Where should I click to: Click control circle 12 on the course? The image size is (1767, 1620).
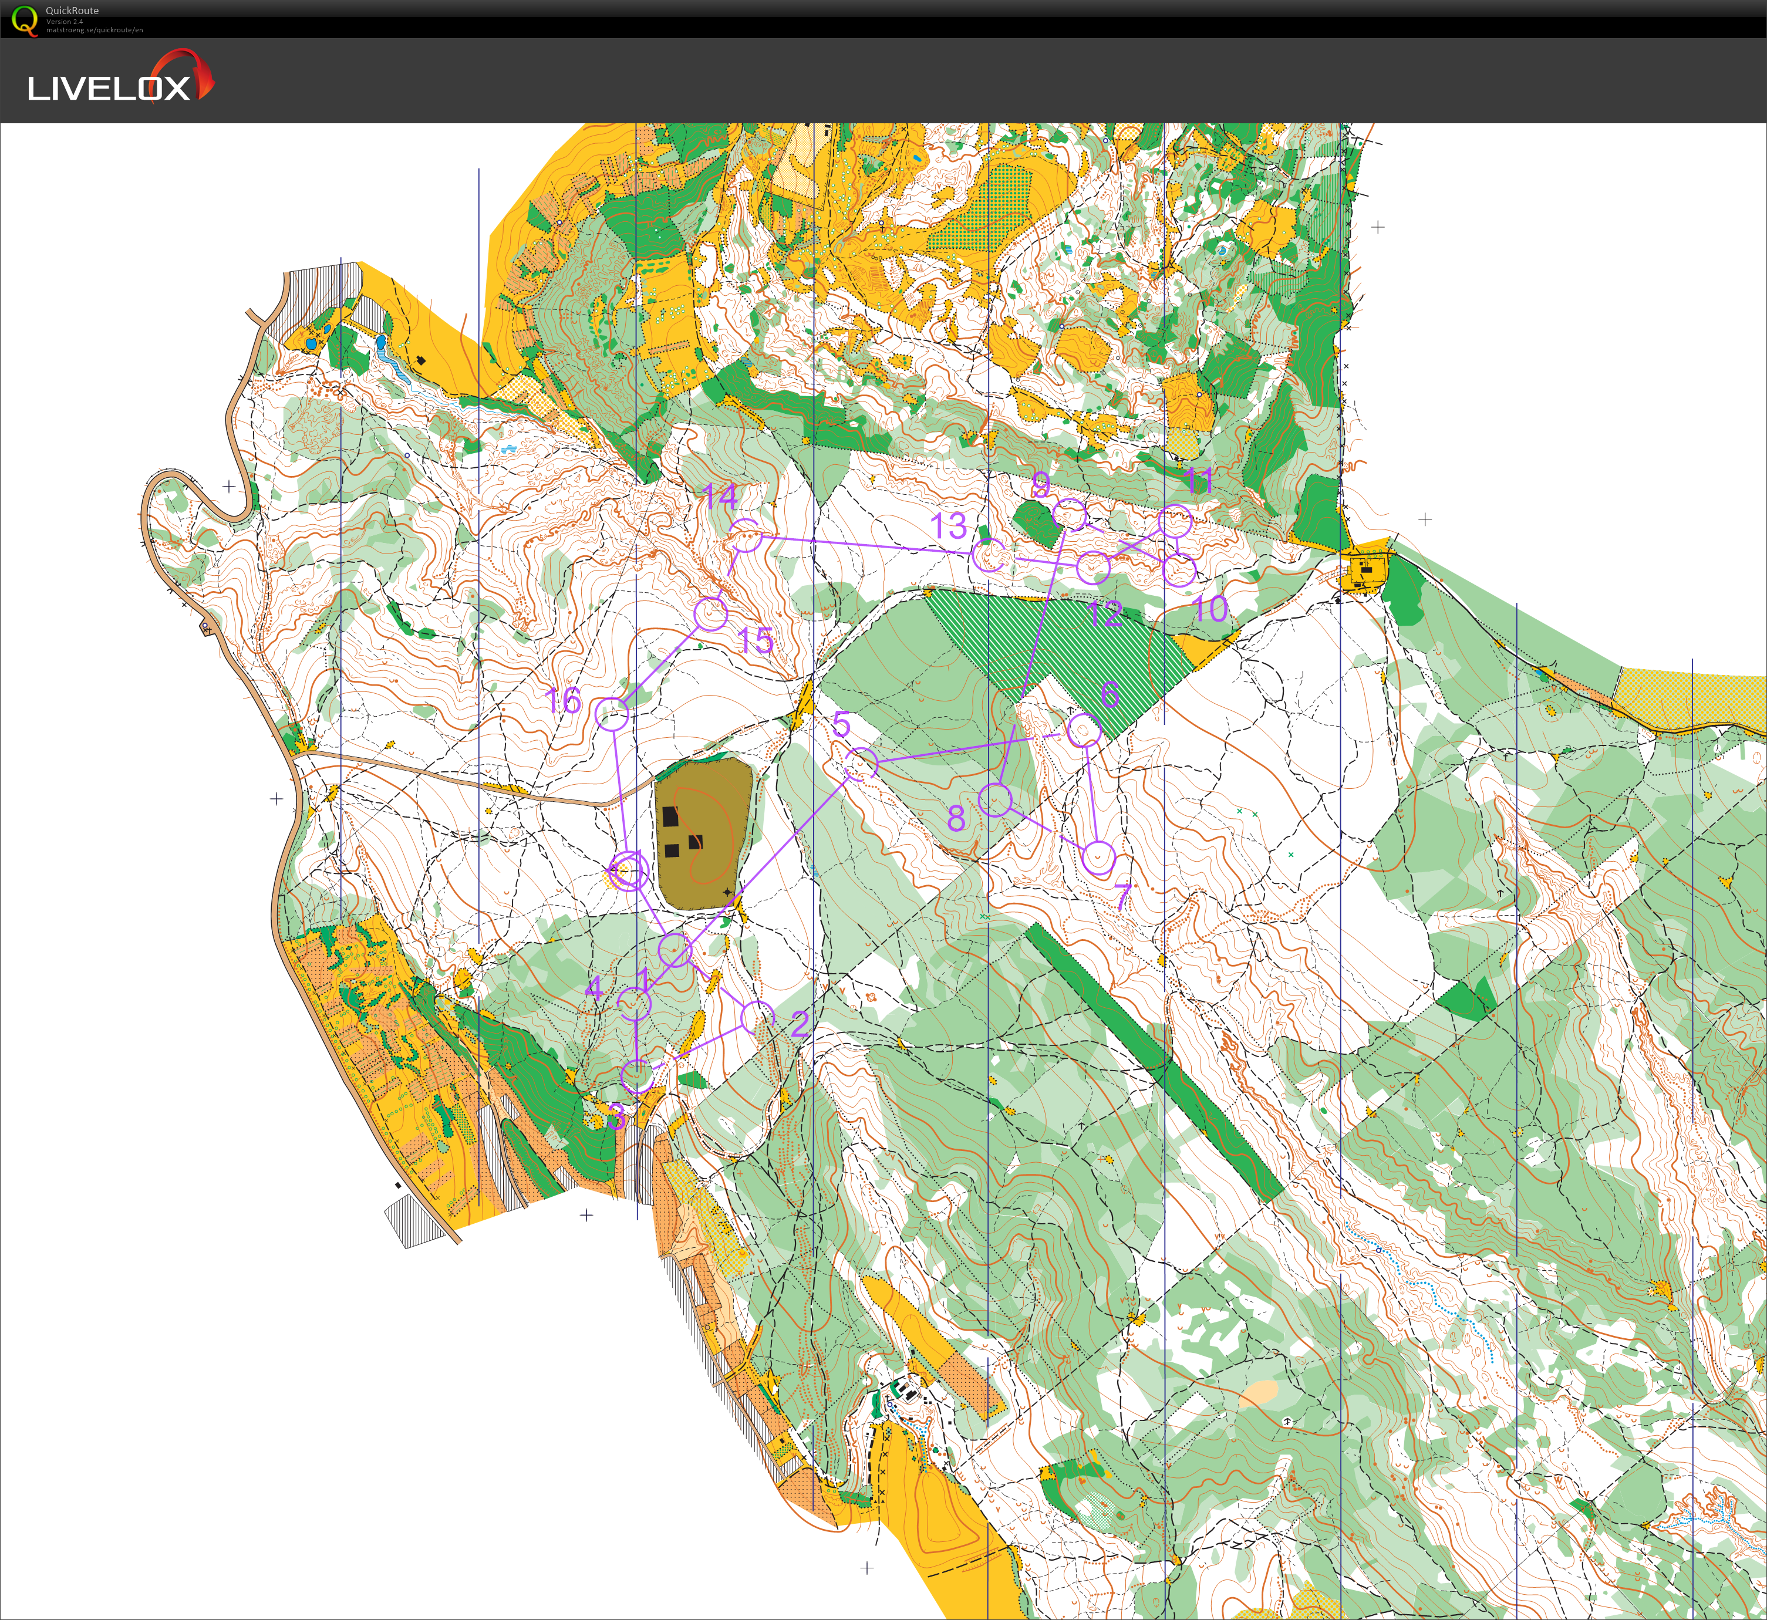1094,568
